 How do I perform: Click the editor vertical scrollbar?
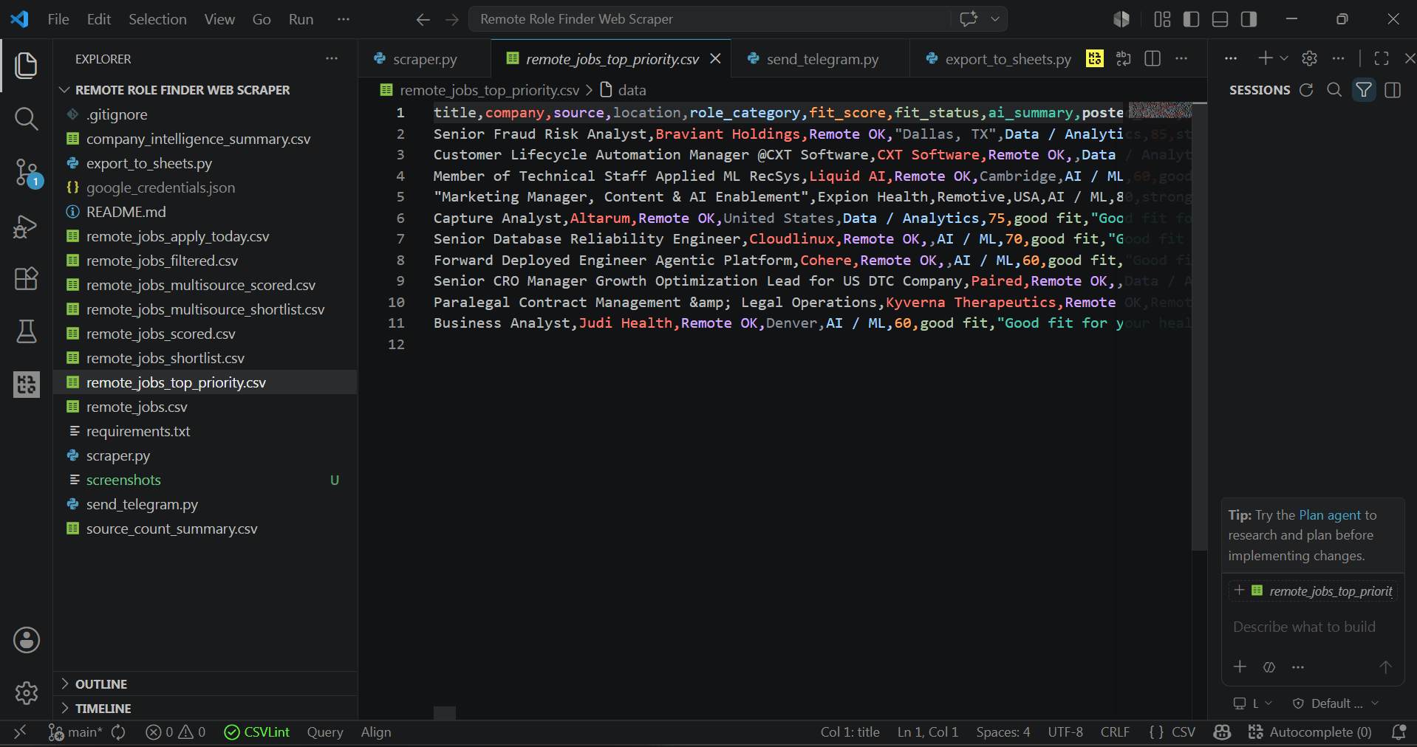[x=1199, y=327]
